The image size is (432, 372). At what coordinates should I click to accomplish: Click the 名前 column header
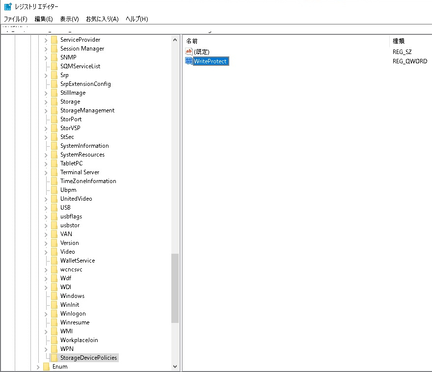pyautogui.click(x=190, y=41)
